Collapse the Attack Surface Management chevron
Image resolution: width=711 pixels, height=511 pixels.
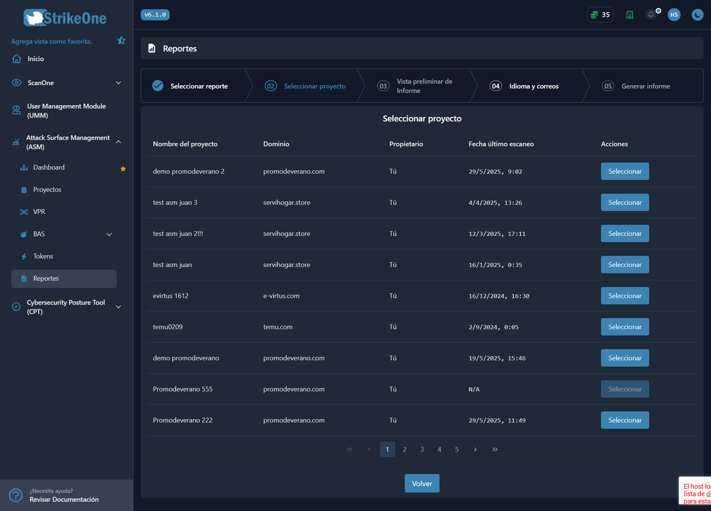118,142
